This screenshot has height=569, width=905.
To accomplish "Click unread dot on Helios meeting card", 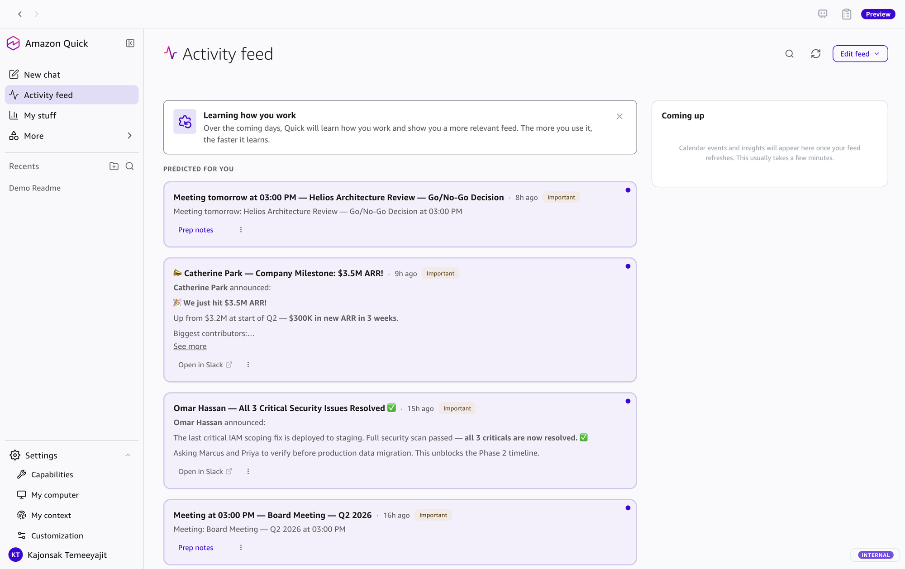I will 628,190.
